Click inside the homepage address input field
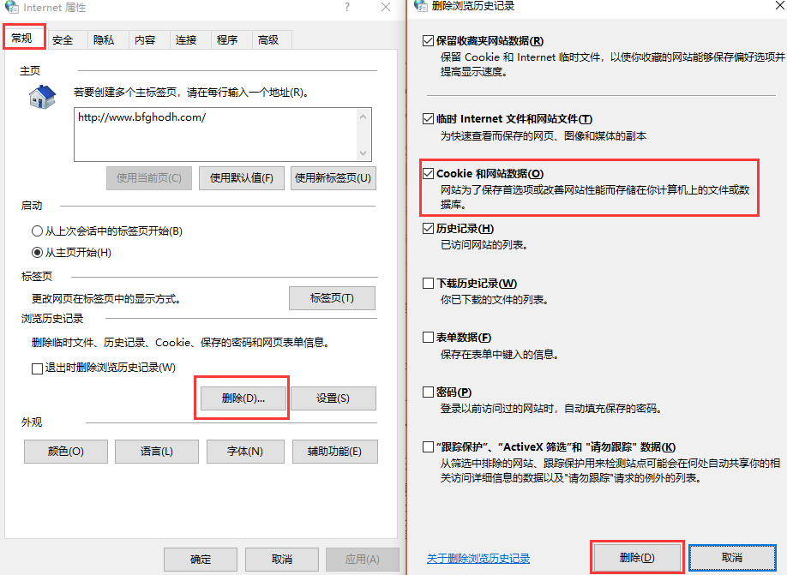The width and height of the screenshot is (787, 575). [221, 131]
